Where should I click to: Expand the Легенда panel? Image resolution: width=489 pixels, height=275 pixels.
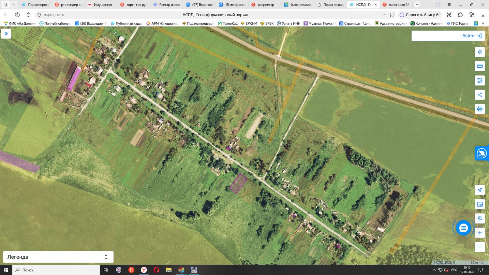click(58, 257)
